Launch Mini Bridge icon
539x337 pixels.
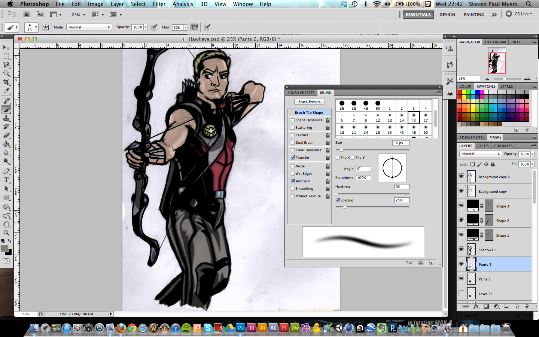[40, 15]
